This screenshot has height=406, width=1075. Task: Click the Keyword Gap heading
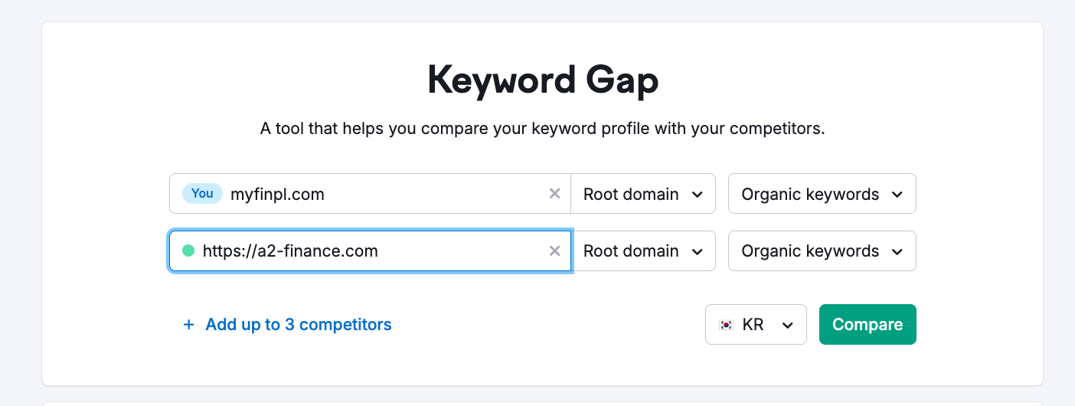point(543,80)
